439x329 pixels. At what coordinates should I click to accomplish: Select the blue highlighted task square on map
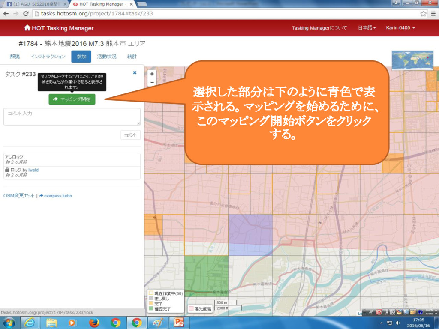(250, 235)
